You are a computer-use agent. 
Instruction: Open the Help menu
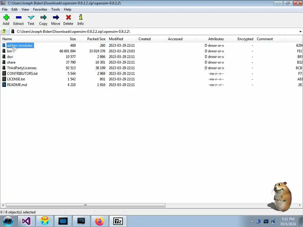point(68,9)
